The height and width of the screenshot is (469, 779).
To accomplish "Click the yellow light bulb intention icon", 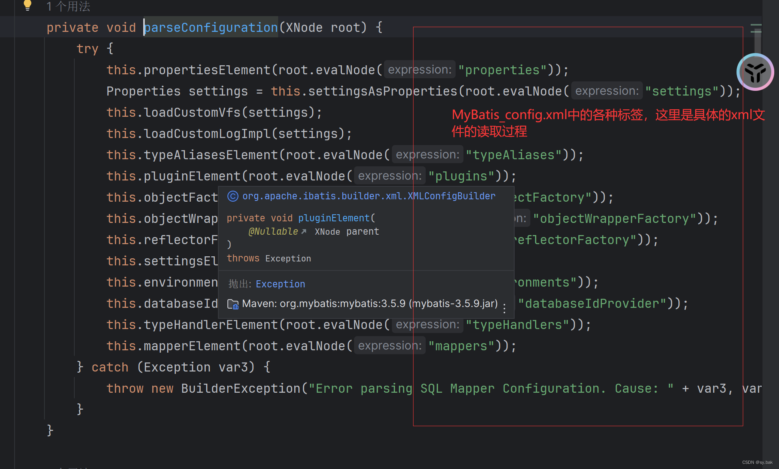I will [x=27, y=5].
